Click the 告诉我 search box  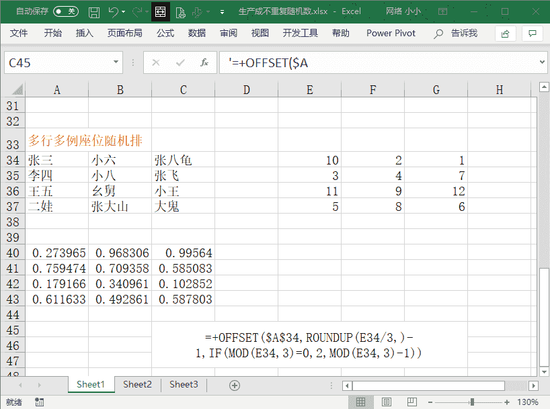tap(456, 34)
